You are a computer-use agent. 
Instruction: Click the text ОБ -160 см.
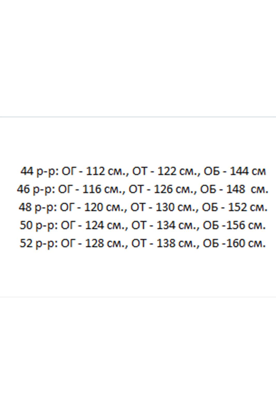(235, 243)
